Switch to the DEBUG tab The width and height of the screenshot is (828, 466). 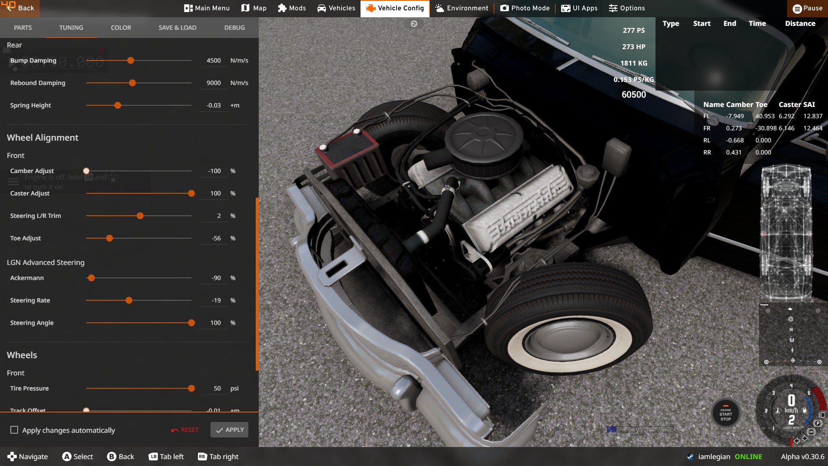235,28
